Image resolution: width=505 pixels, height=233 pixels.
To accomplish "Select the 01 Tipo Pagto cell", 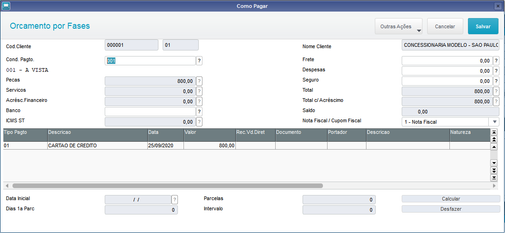I will [25, 145].
